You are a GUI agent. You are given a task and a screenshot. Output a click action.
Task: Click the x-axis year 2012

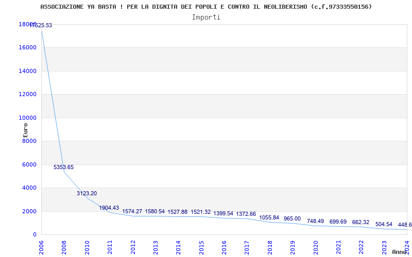[x=133, y=247]
